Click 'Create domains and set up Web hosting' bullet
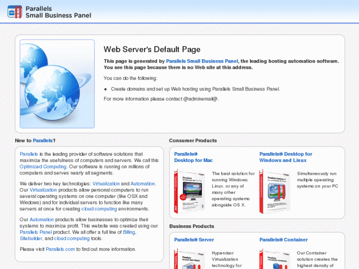 pyautogui.click(x=195, y=89)
